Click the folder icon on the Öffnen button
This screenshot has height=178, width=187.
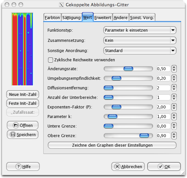(x=16, y=125)
